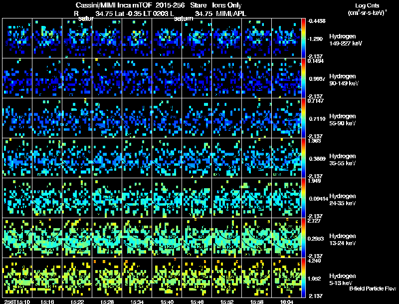Click the 258T15:10 start time label
The height and width of the screenshot is (304, 399).
coord(16,301)
